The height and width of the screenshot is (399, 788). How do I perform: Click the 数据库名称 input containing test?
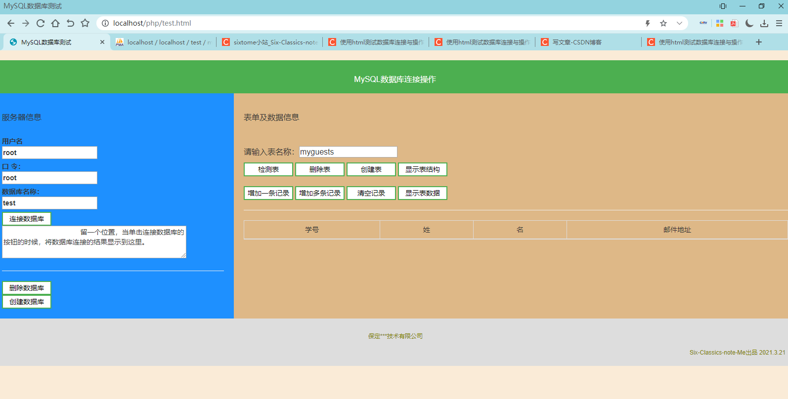pos(49,203)
